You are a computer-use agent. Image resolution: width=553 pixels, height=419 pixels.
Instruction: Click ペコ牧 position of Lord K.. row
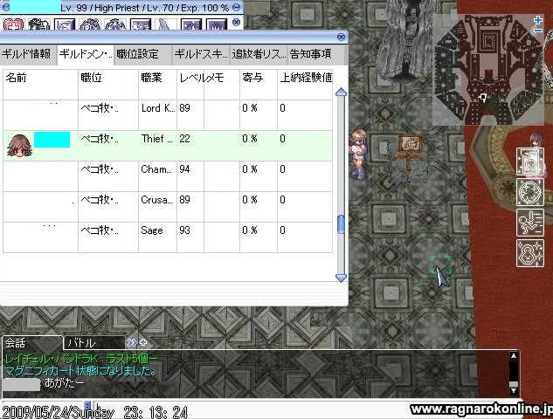pyautogui.click(x=100, y=108)
